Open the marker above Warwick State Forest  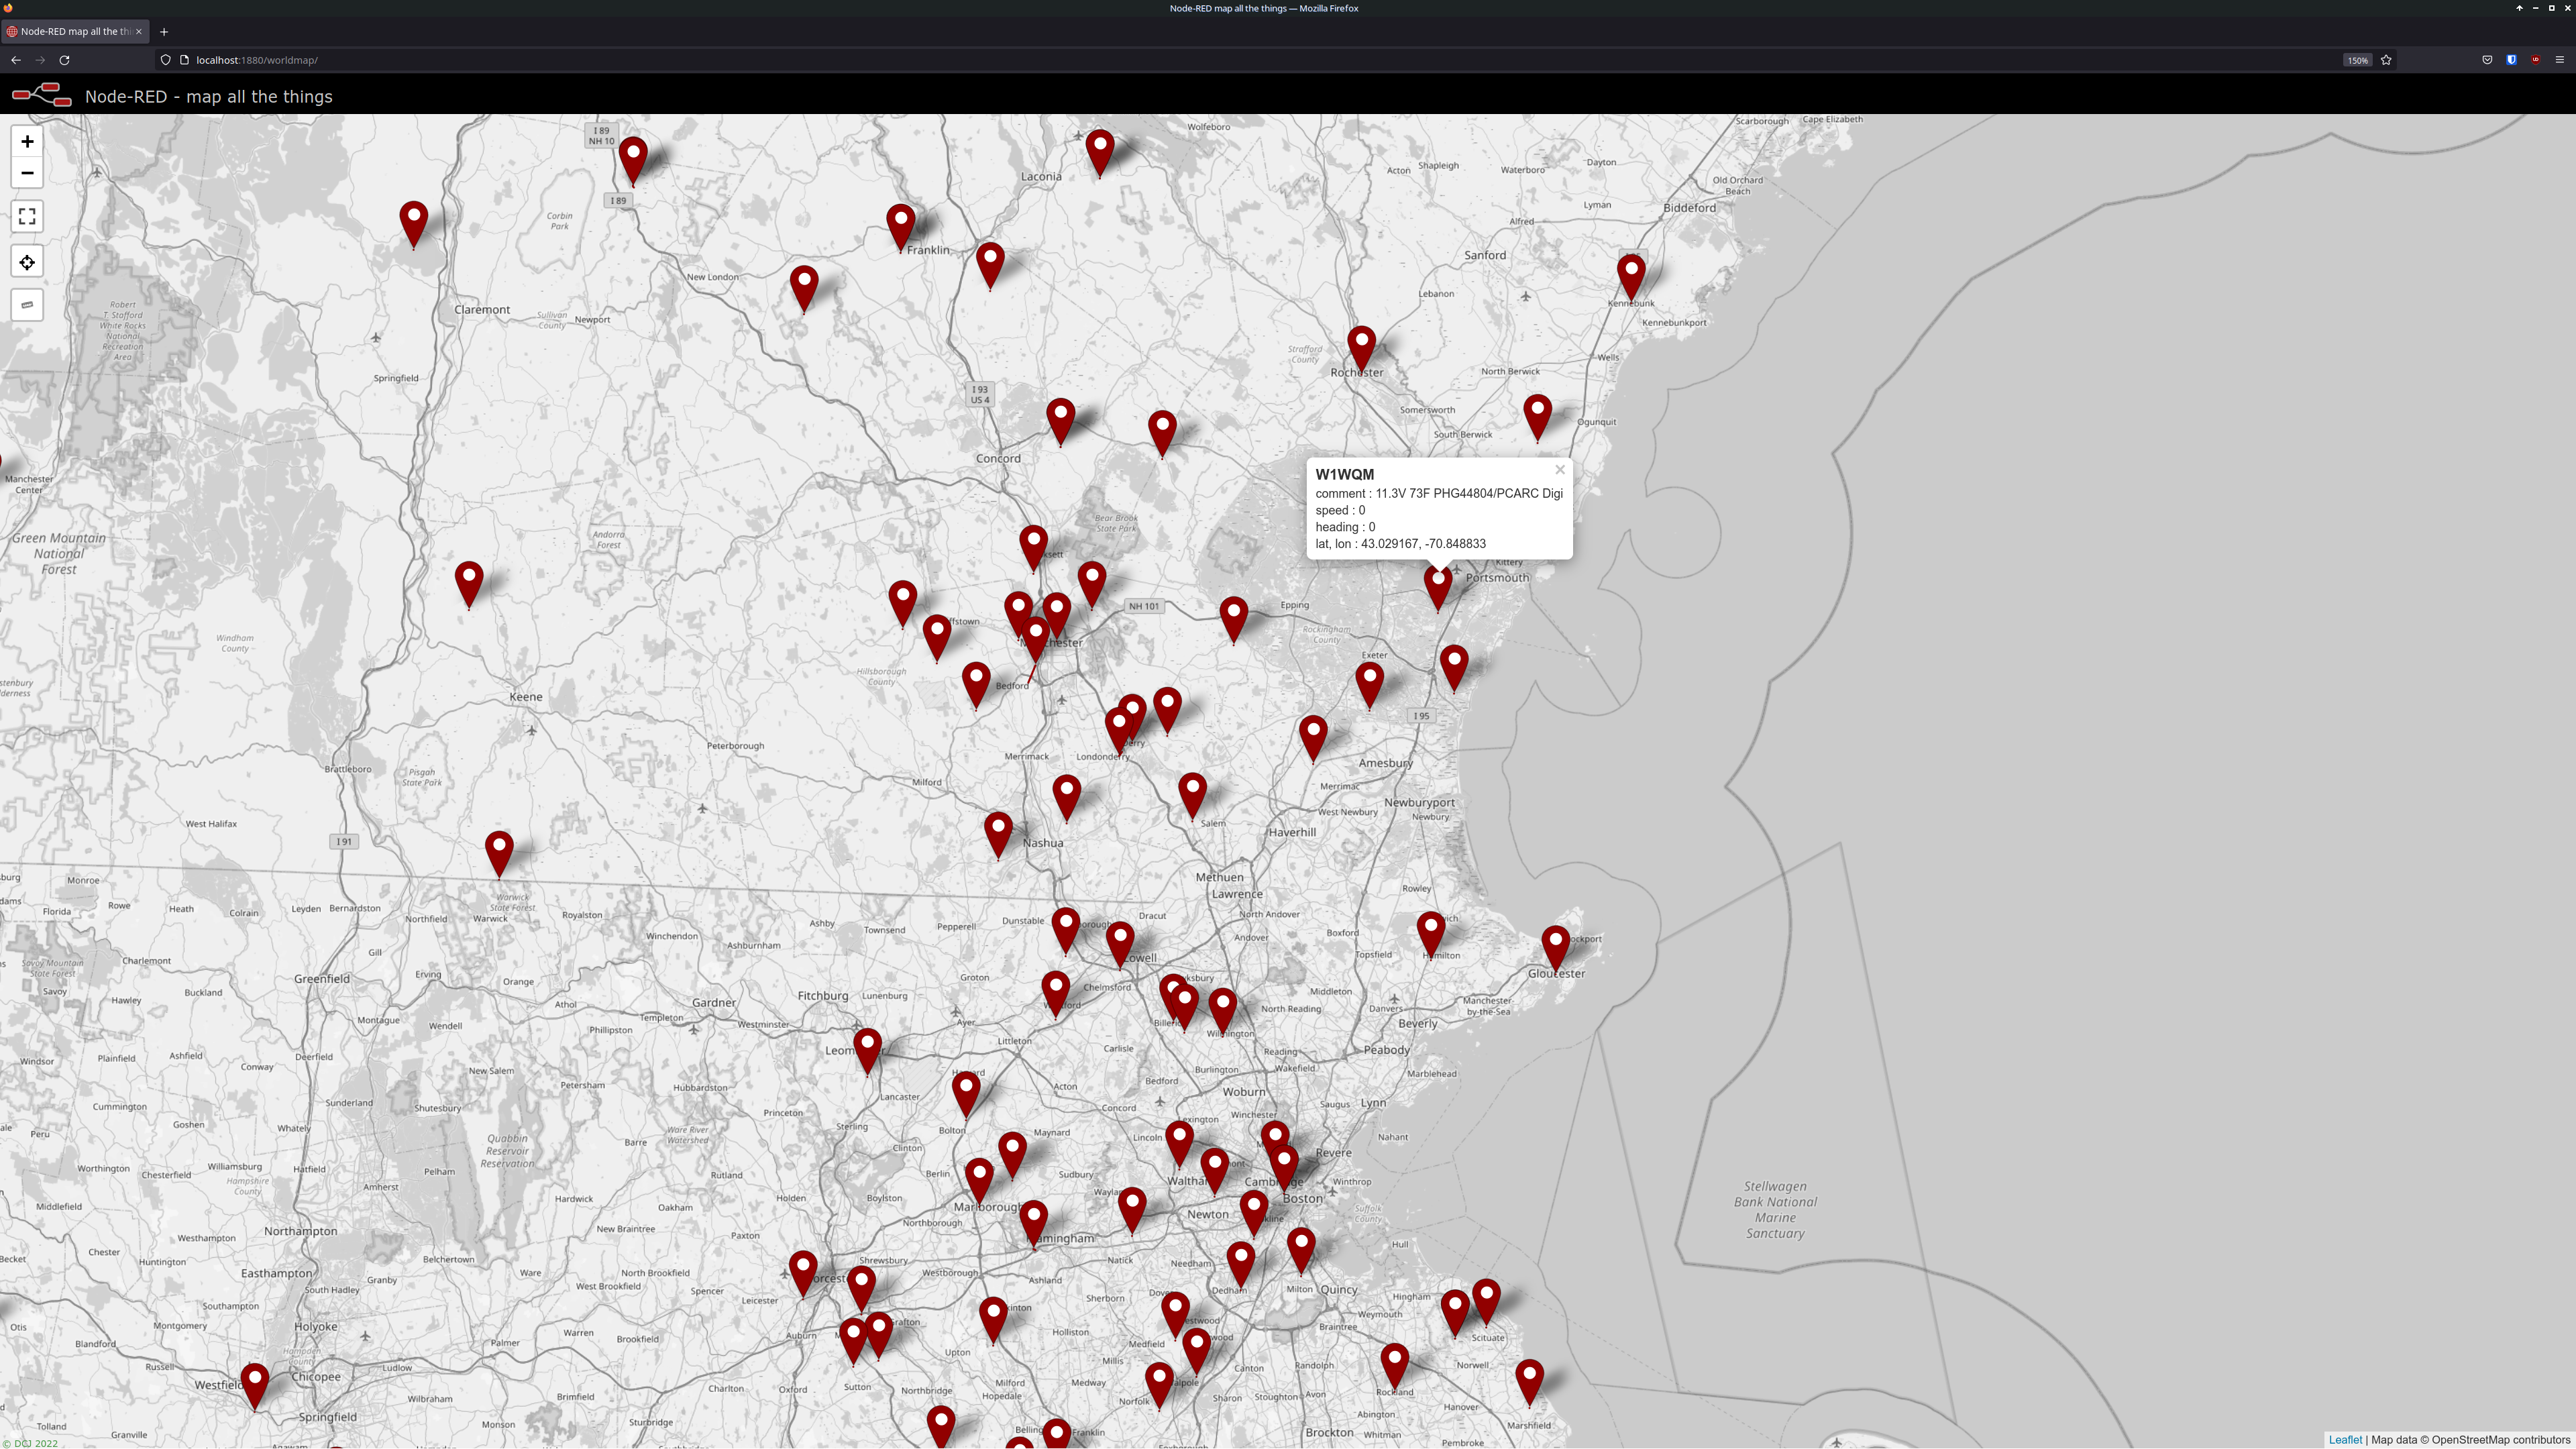coord(499,855)
